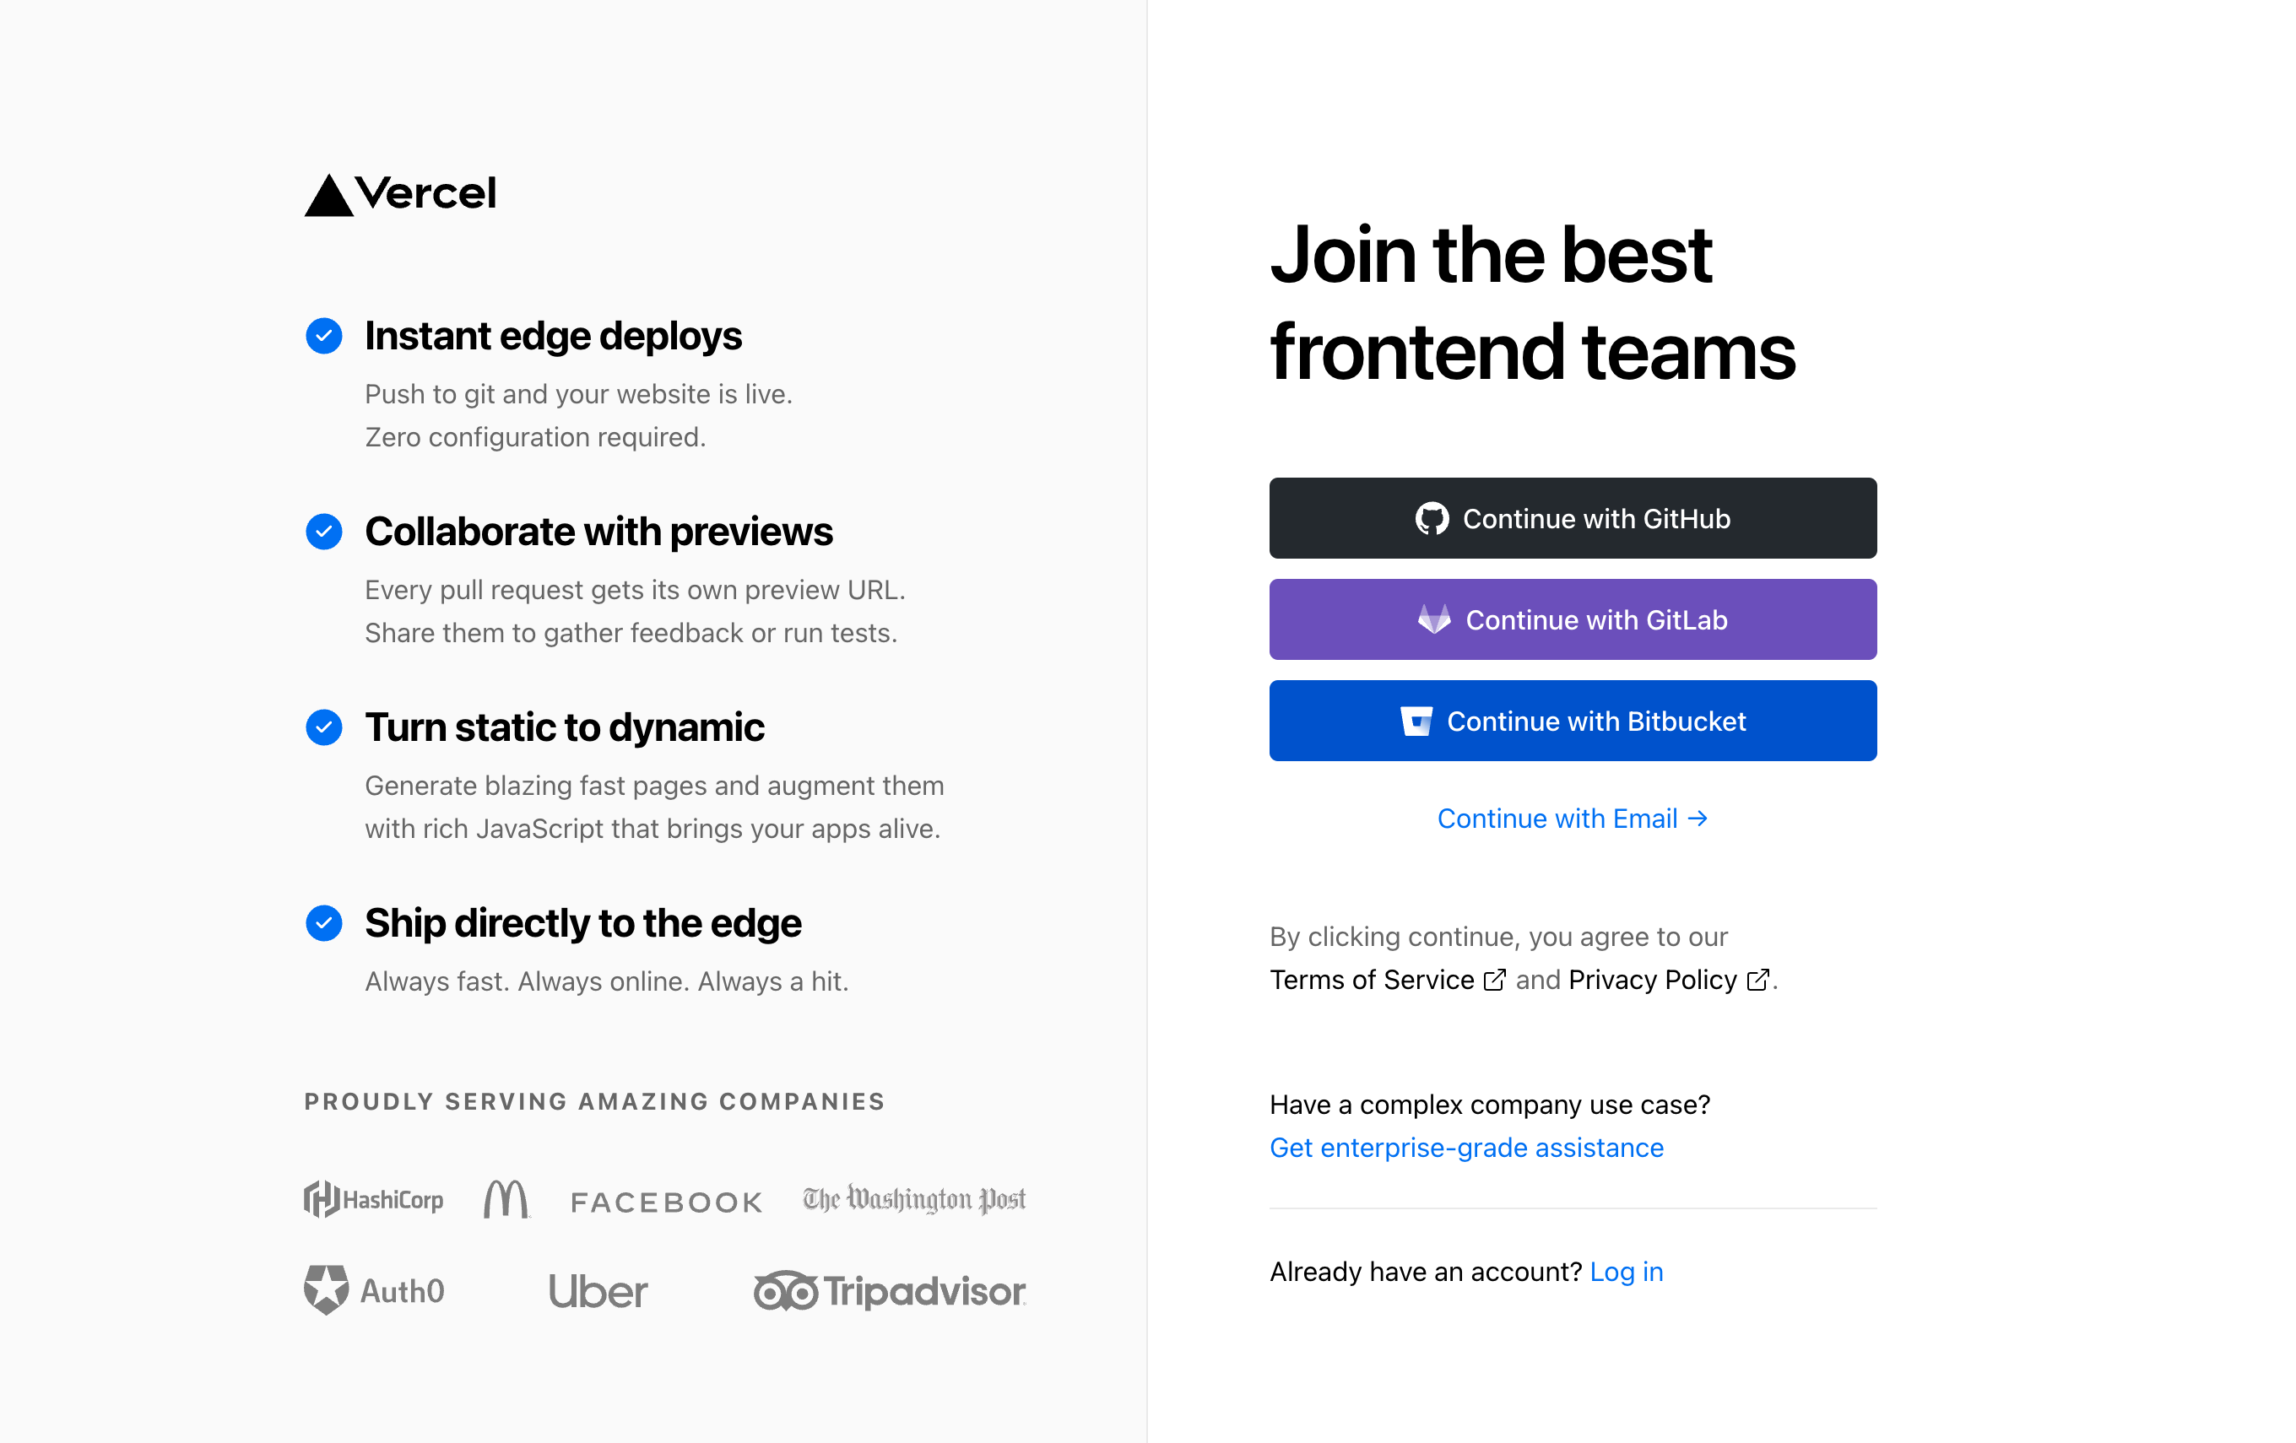Screen dimensions: 2296x1443
Task: Click the HashiCorp logo
Action: click(374, 1199)
